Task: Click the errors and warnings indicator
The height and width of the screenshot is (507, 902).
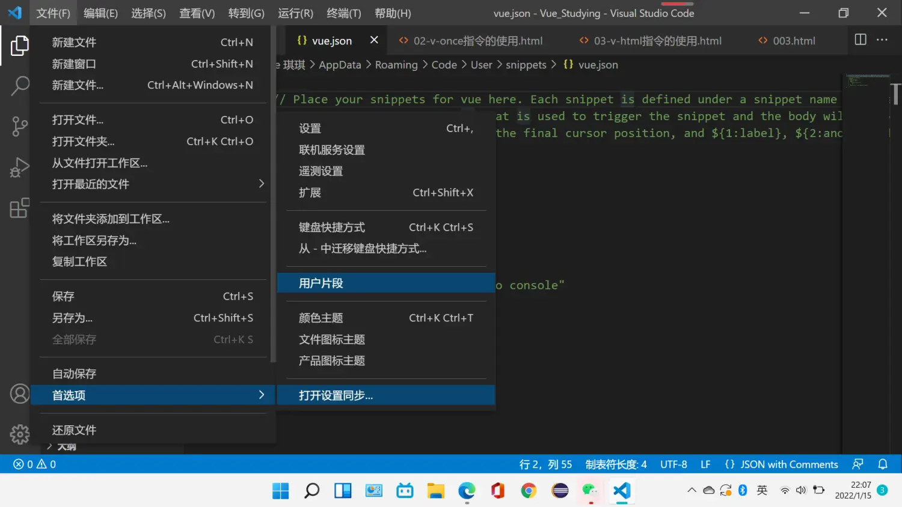Action: 35,464
